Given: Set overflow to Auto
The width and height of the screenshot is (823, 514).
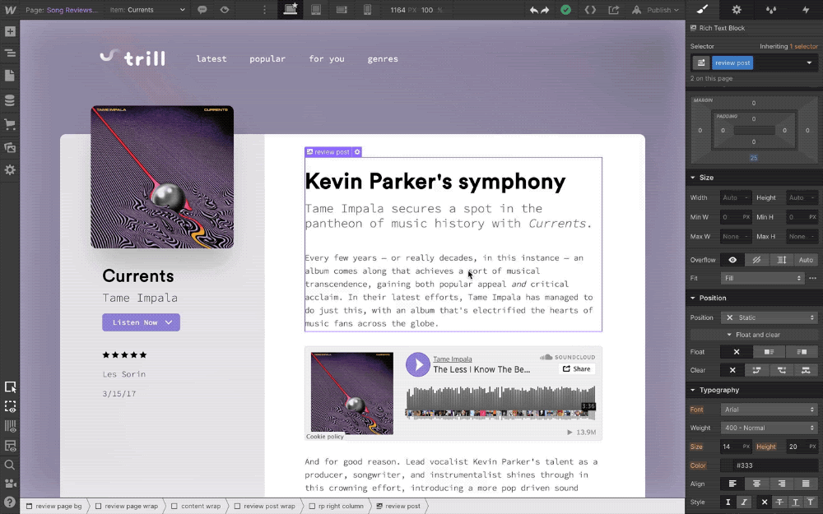Looking at the screenshot, I should (806, 260).
